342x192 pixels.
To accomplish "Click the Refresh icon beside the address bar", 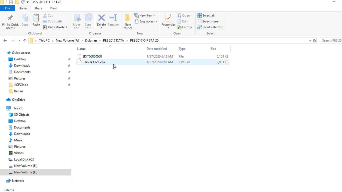I will tap(314, 40).
